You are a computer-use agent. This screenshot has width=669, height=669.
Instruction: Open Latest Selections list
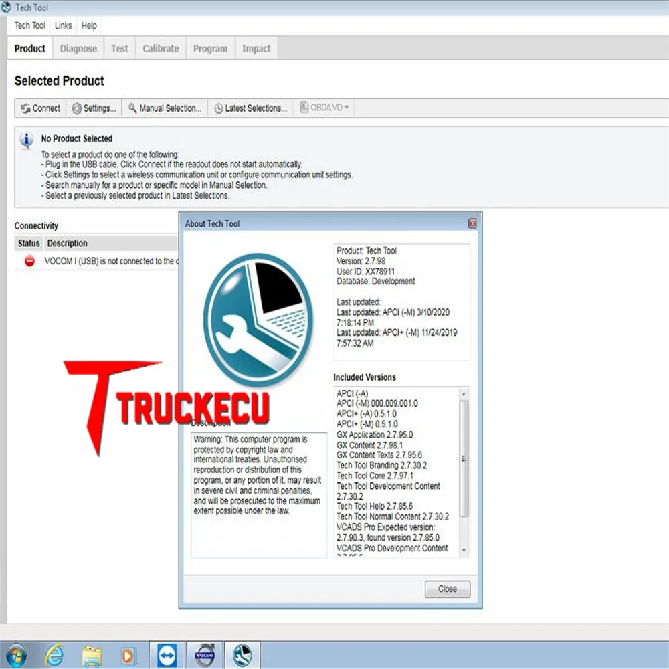[x=250, y=108]
